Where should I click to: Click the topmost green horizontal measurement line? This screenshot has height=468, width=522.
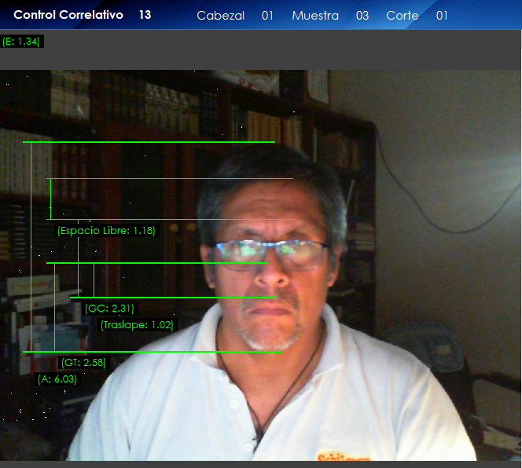point(149,142)
